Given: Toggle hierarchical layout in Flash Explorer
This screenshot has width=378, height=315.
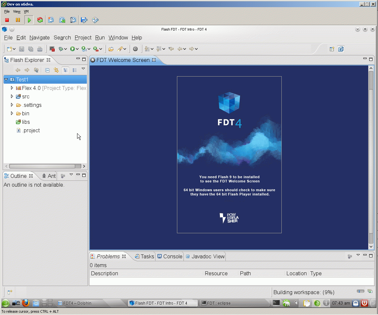Looking at the screenshot, I should [x=65, y=70].
